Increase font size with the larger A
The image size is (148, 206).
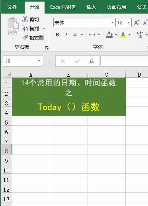(x=136, y=23)
